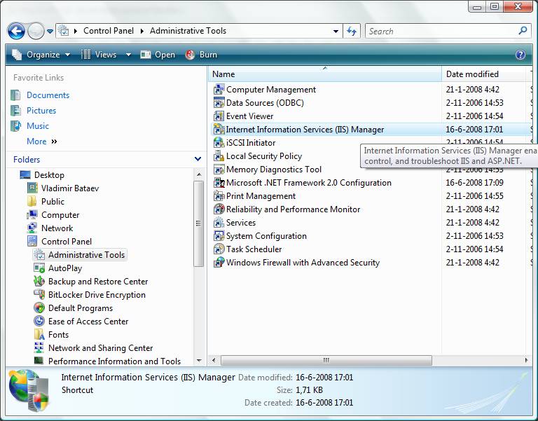Click the Services gear icon

point(219,223)
